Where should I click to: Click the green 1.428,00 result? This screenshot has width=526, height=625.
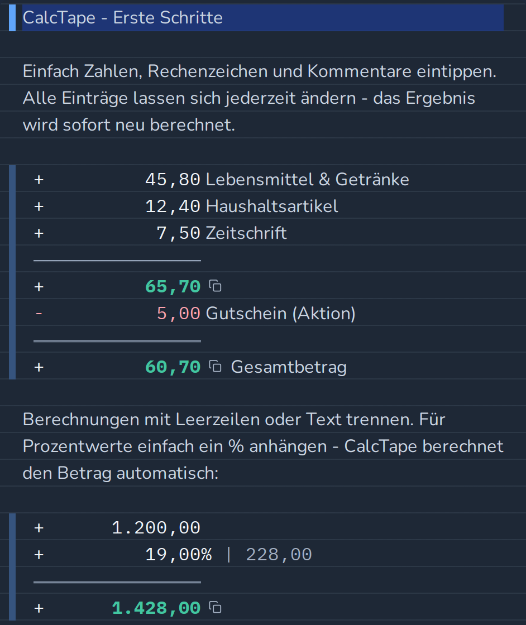pyautogui.click(x=156, y=608)
